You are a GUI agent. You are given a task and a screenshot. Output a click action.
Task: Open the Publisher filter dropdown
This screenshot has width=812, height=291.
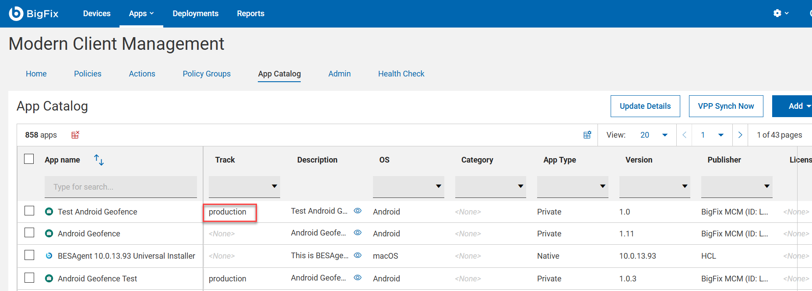click(737, 187)
